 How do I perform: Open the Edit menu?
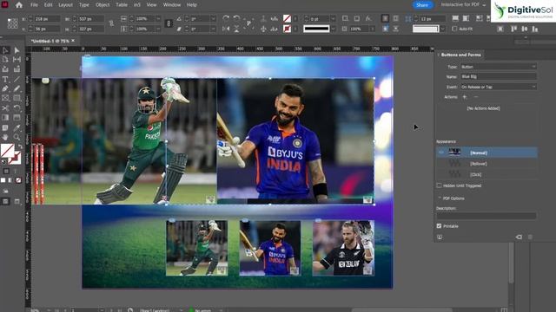coord(49,5)
